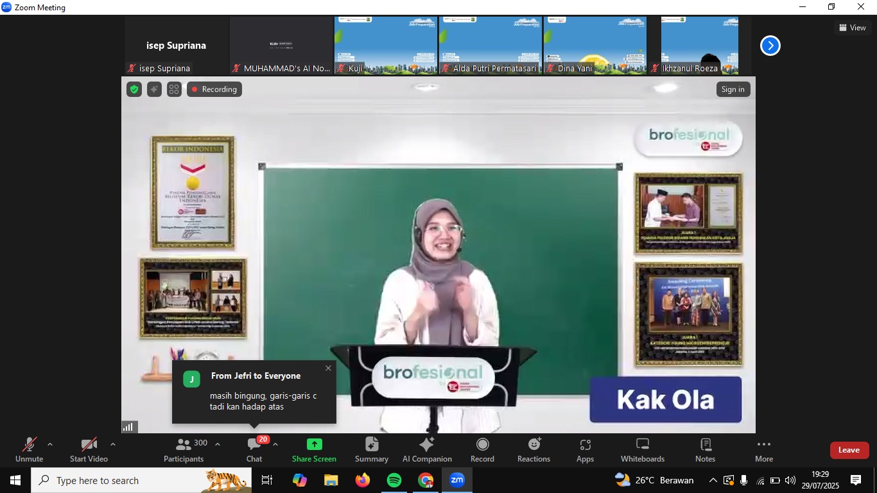Open Whiteboards from the toolbar

point(642,449)
